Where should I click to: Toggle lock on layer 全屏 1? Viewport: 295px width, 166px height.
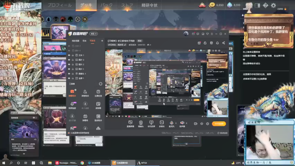point(73,78)
